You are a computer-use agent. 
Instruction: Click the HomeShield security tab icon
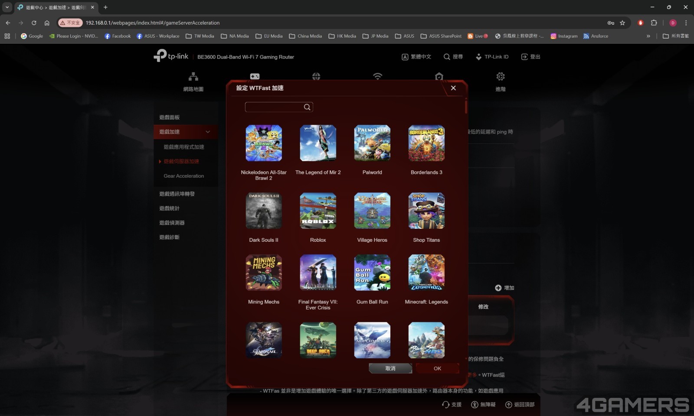[x=439, y=76]
